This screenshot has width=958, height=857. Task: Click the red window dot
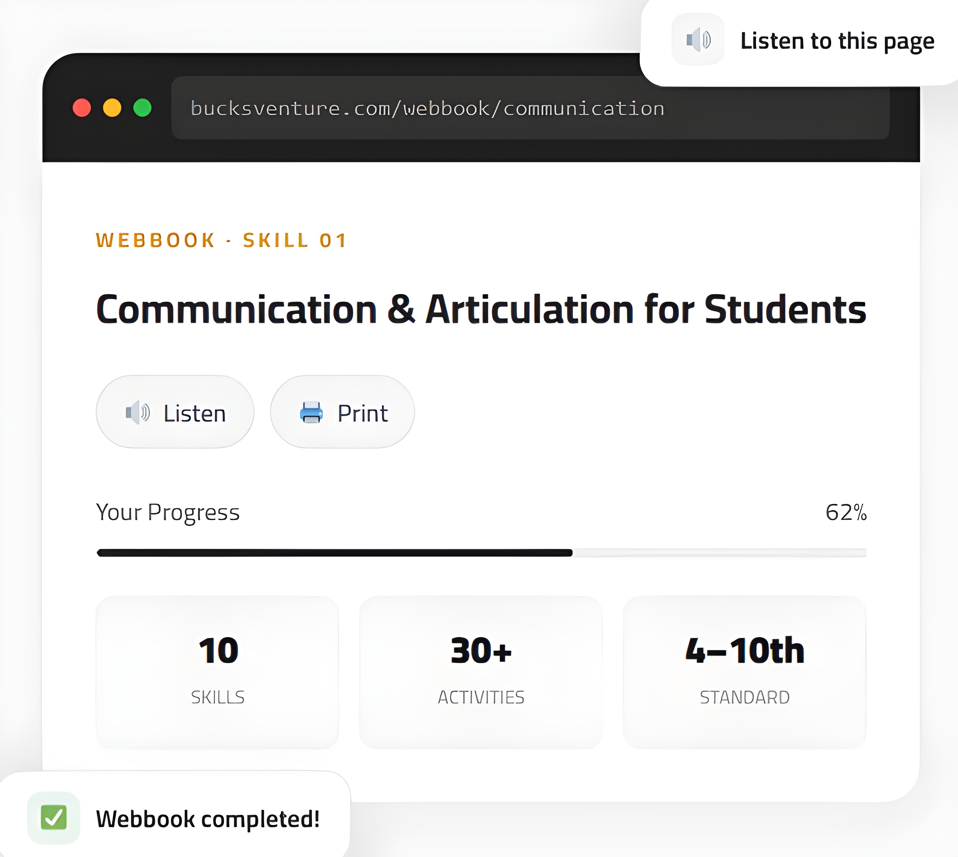click(82, 108)
